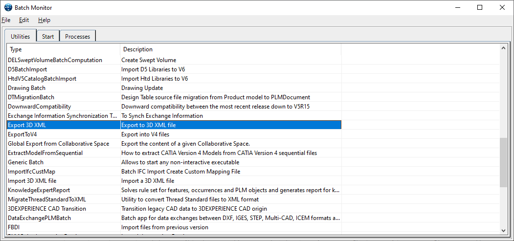Viewport: 514px width, 241px height.
Task: Select the DELSweptVolumeBatchComputation row
Action: [x=174, y=60]
